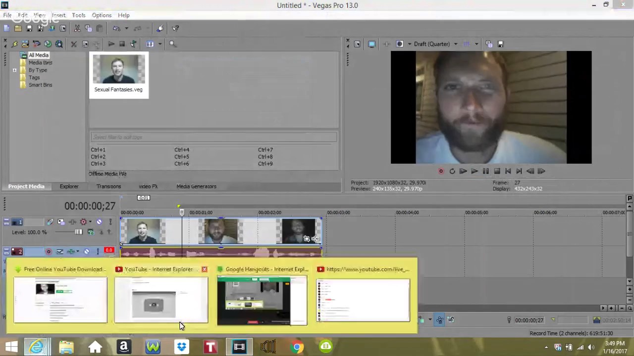Viewport: 634px width, 356px height.
Task: Open the Undo history dropdown arrow
Action: tap(126, 29)
